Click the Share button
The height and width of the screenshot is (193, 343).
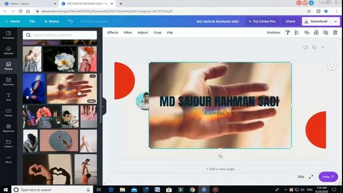290,21
